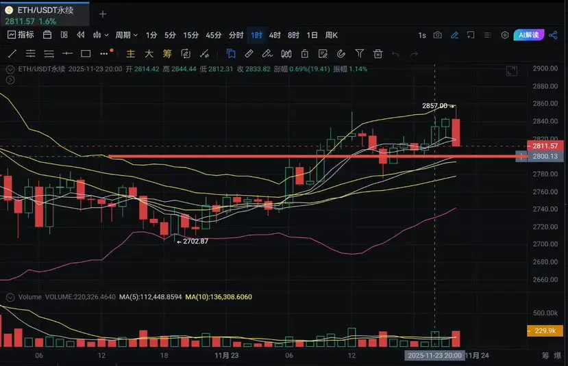Add a new tab with plus
Screen dimensions: 568x366
pos(103,14)
